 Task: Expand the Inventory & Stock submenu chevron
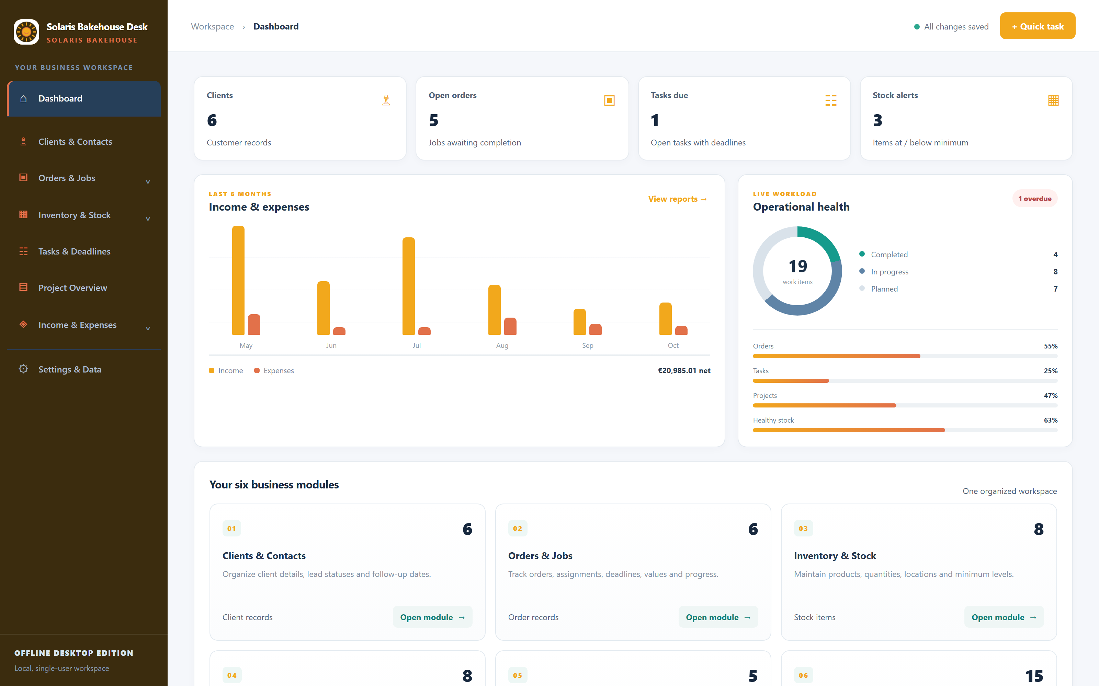click(x=148, y=219)
